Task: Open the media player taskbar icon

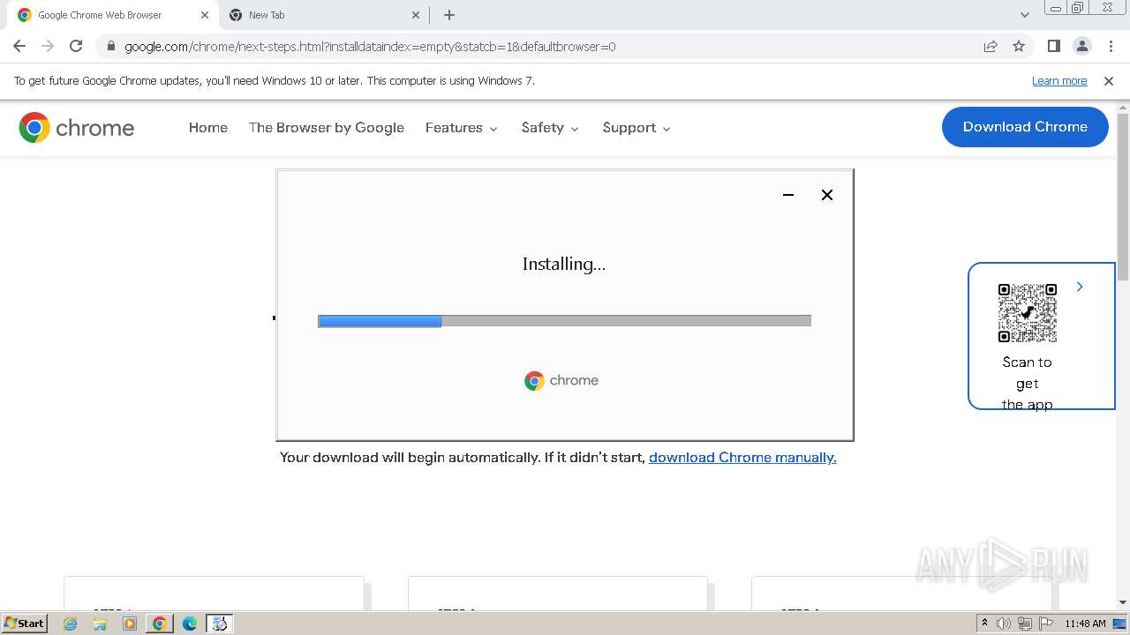Action: click(x=130, y=624)
